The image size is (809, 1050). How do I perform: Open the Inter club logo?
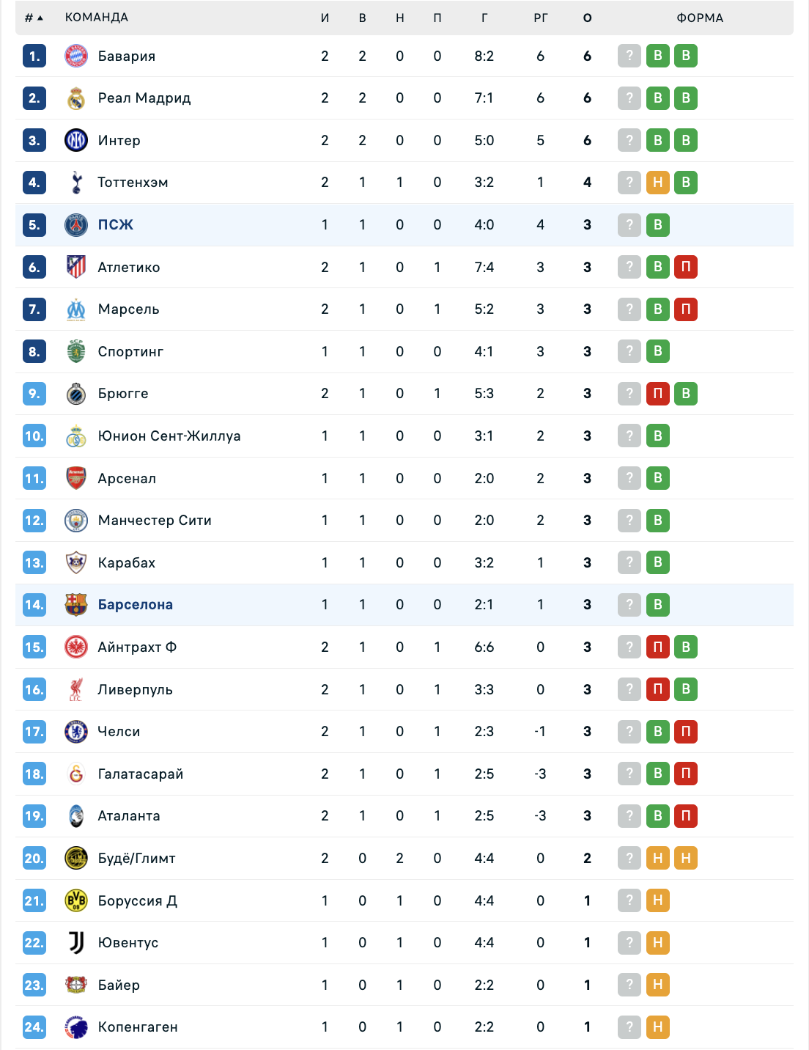tap(76, 140)
